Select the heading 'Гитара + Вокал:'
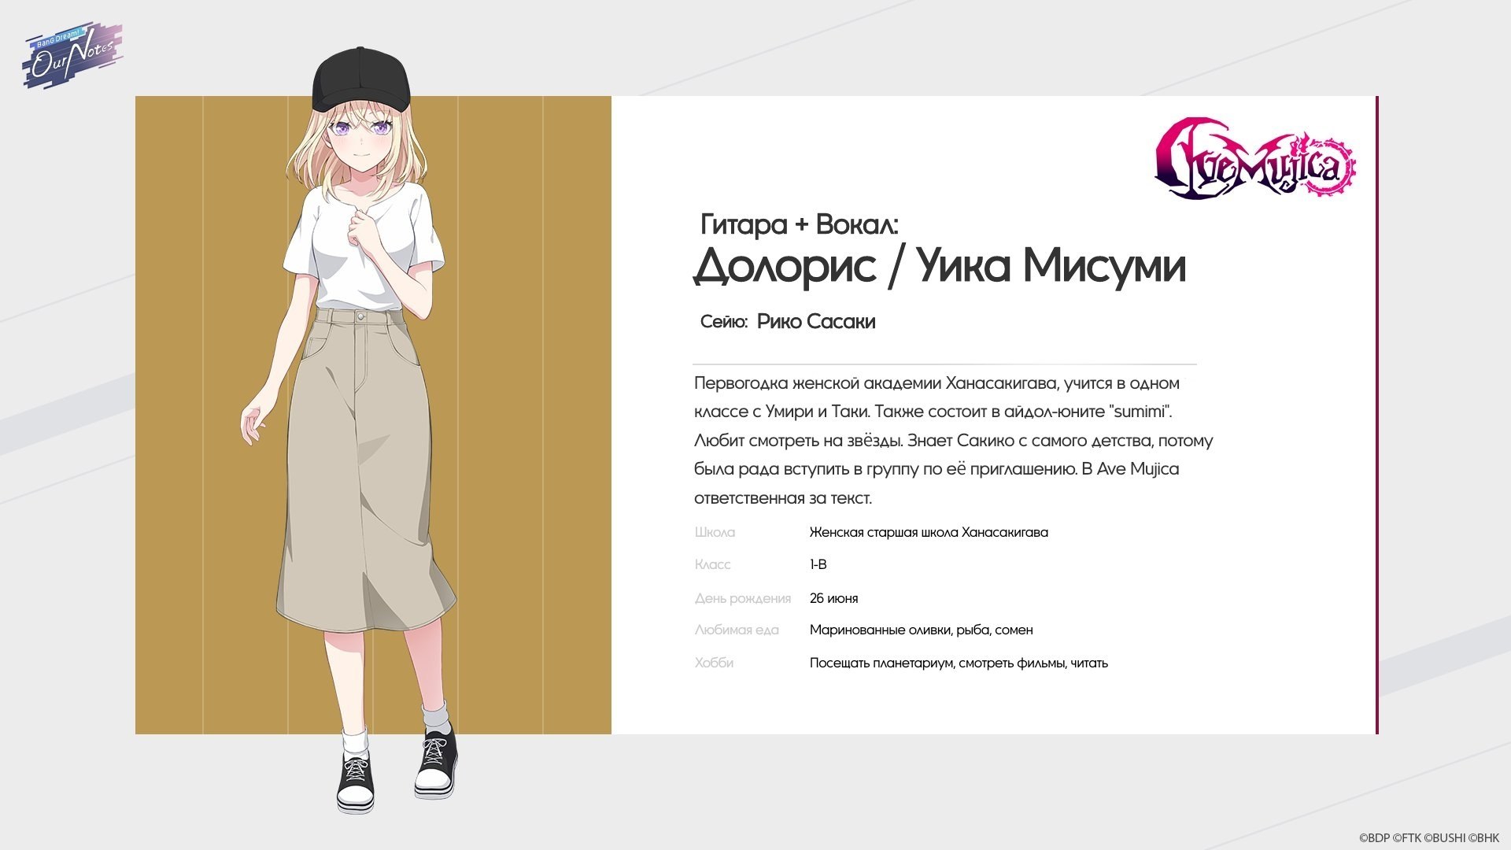This screenshot has width=1511, height=850. click(x=799, y=224)
